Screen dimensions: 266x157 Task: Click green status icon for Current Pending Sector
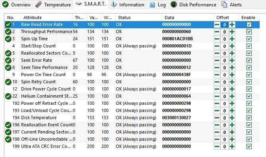click(8, 132)
